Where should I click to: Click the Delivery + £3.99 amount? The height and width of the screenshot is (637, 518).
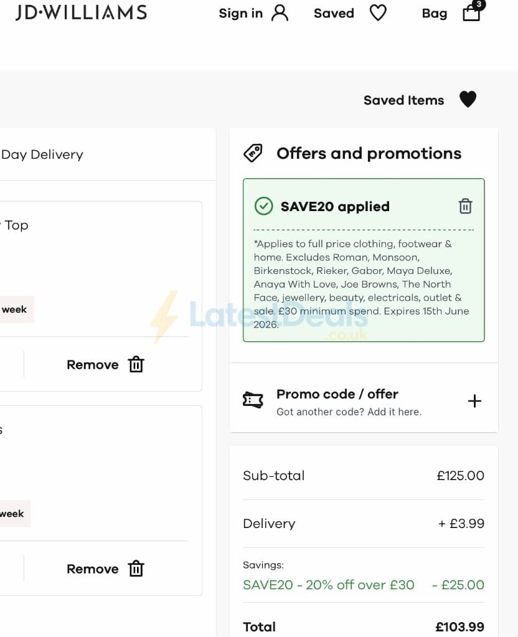pyautogui.click(x=461, y=524)
